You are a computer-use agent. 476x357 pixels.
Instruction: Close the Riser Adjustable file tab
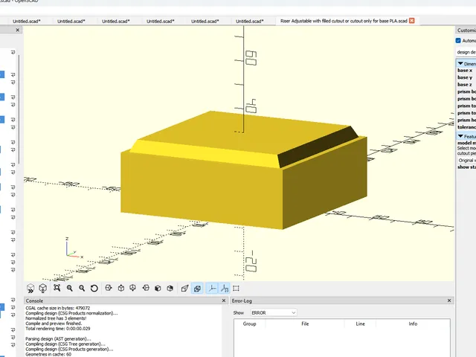(x=411, y=21)
